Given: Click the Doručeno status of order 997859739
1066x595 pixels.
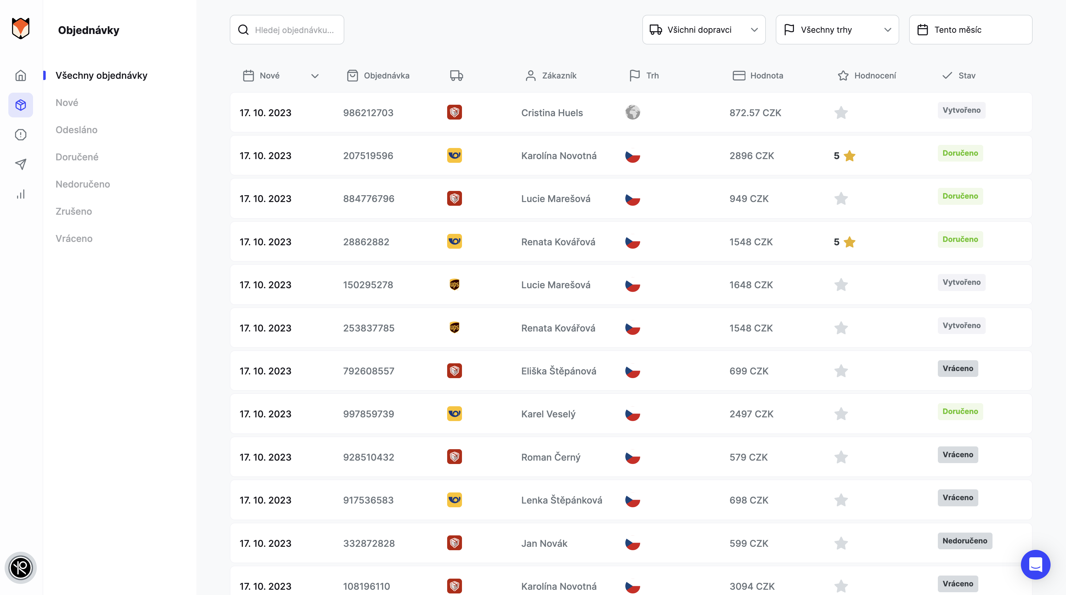Looking at the screenshot, I should click(x=960, y=411).
